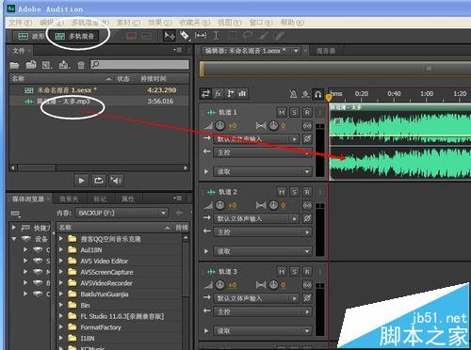This screenshot has width=471, height=350.
Task: Click the Files panel search field
Action: coord(140,65)
